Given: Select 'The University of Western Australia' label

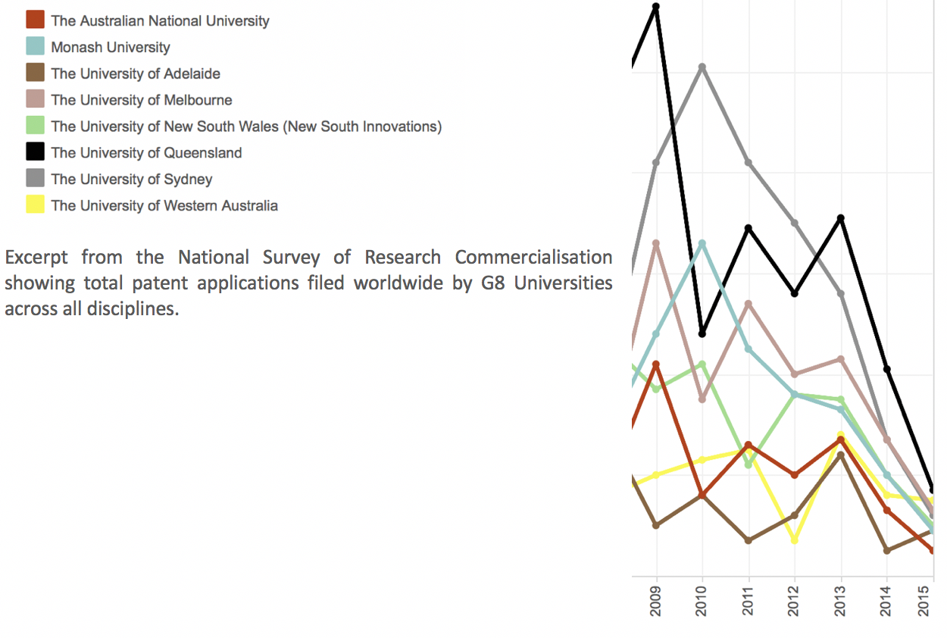Looking at the screenshot, I should pos(164,206).
